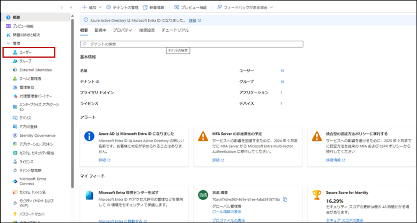Viewport: 417px width, 223px height.
Task: Click the MFA Server の非推奨化の予定 heading
Action: 237,133
